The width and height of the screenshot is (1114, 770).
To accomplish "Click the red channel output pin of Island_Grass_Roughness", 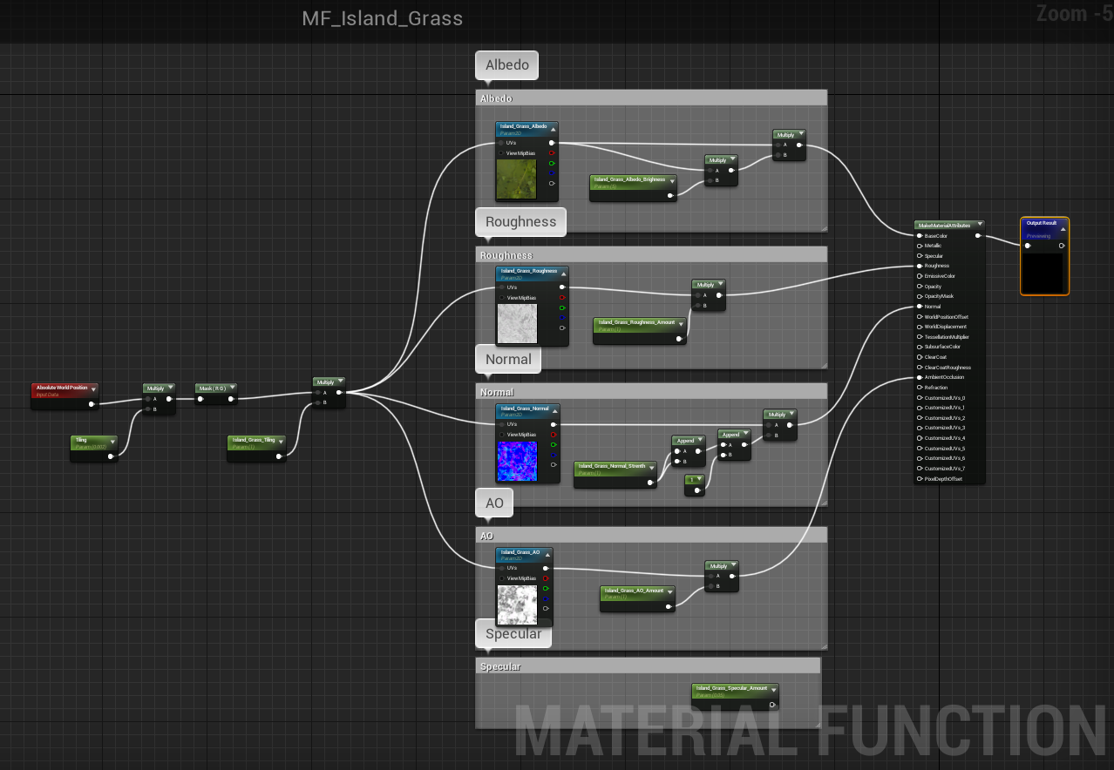I will click(x=562, y=297).
